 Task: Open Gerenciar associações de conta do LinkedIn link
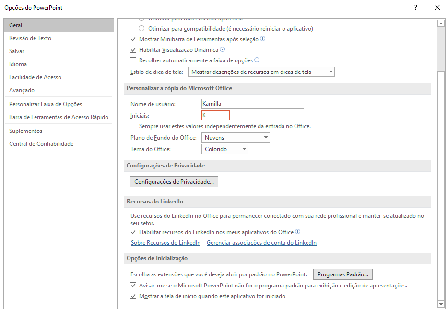[262, 242]
